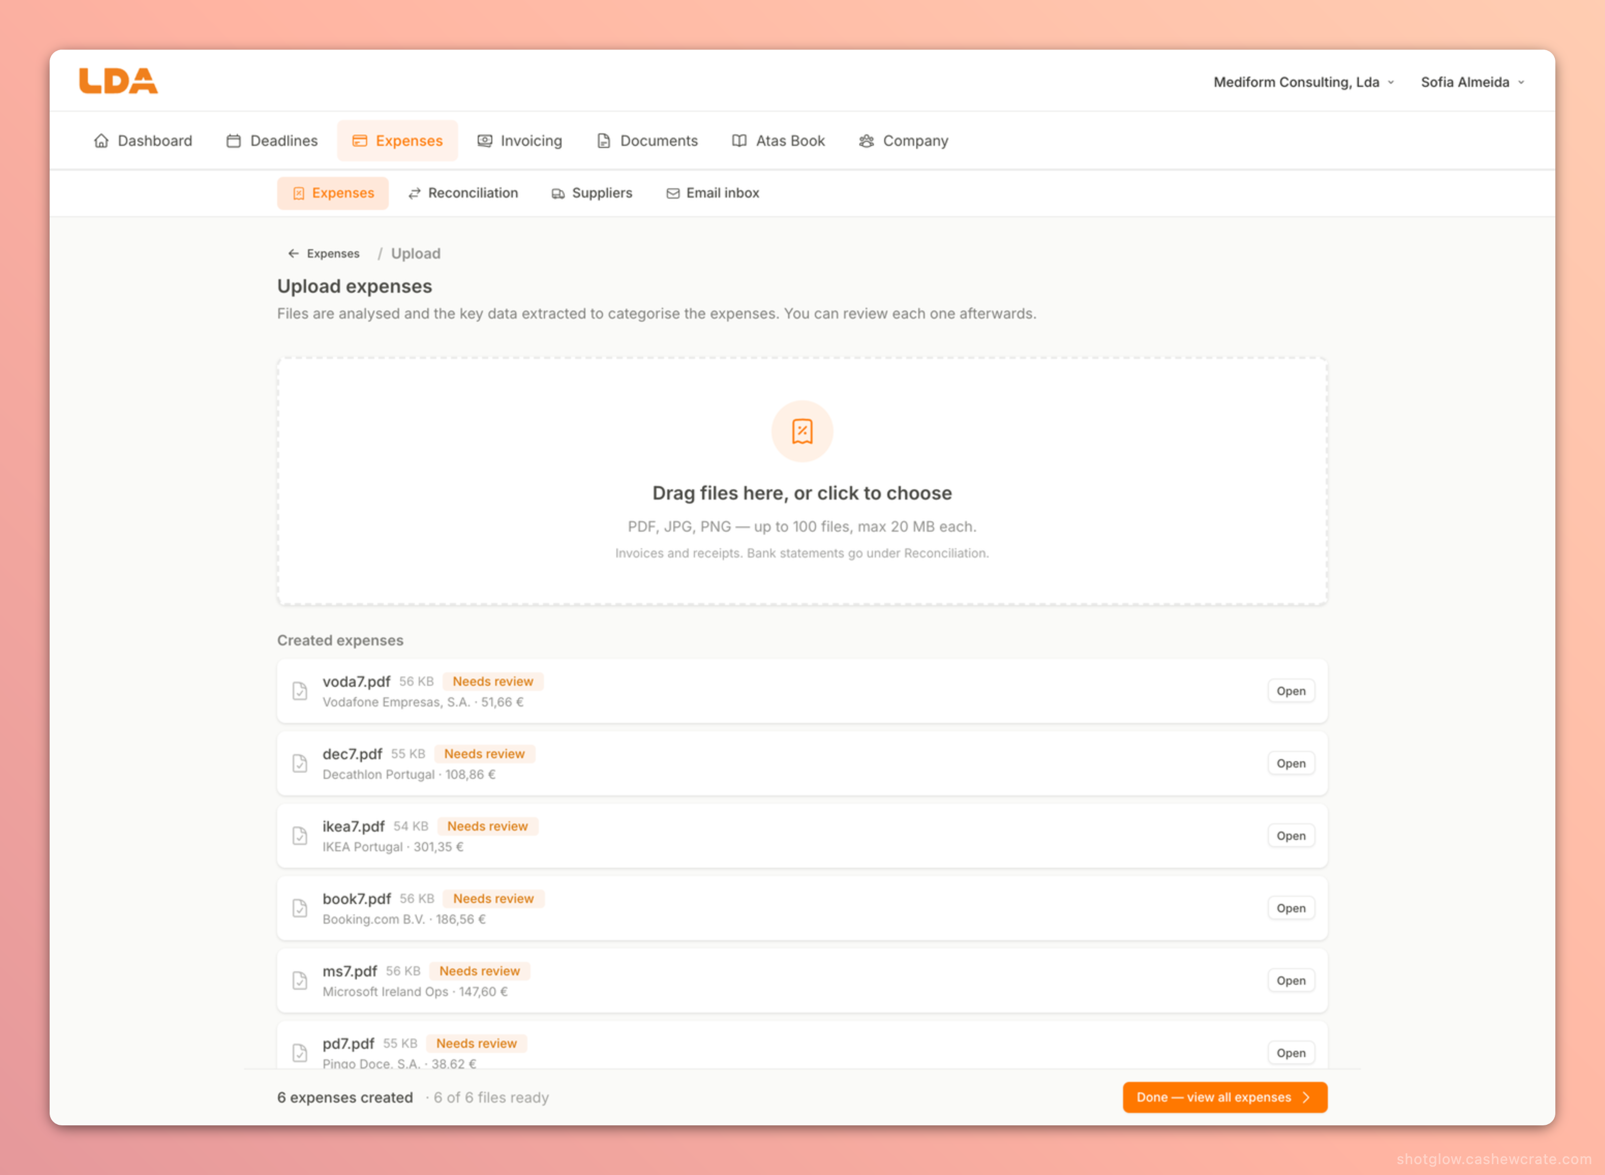Click the Needs review badge on voda7.pdf
This screenshot has width=1605, height=1175.
[493, 682]
